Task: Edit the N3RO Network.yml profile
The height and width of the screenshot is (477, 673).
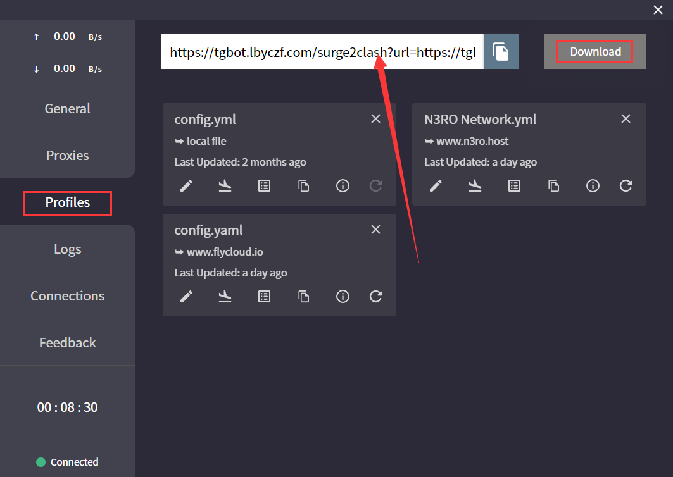Action: (436, 186)
